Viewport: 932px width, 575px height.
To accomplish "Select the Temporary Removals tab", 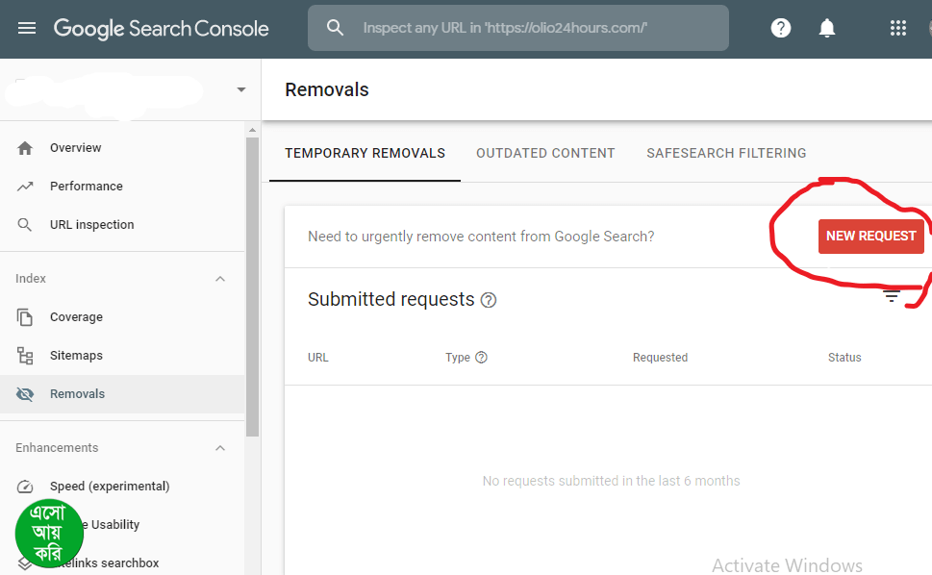I will [x=365, y=153].
